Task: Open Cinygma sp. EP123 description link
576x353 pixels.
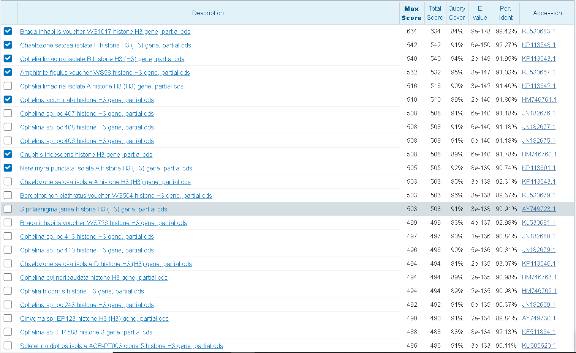Action: [94, 318]
